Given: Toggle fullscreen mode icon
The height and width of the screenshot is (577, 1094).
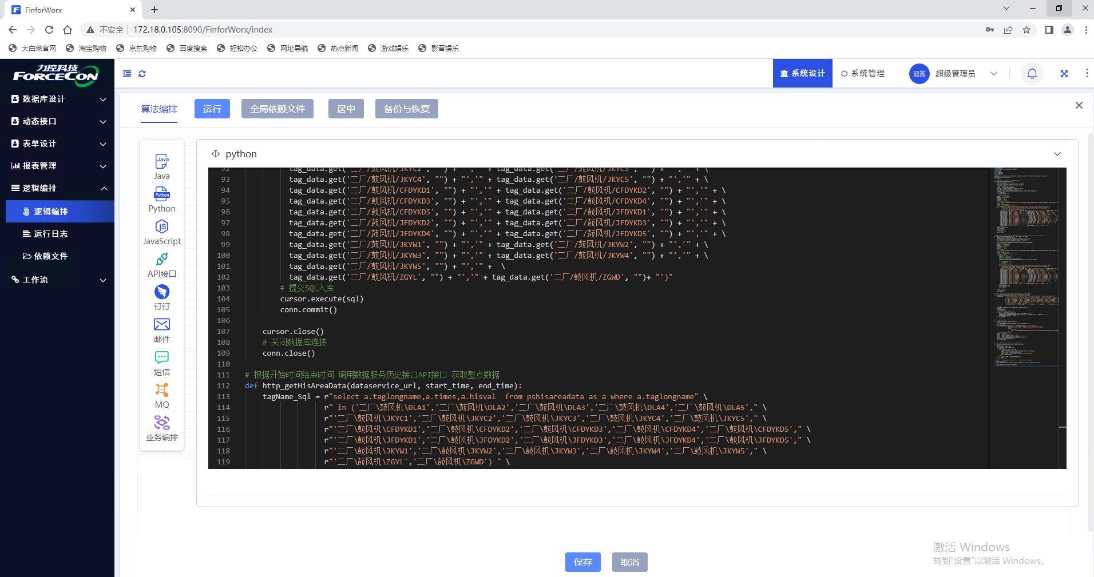Looking at the screenshot, I should click(x=1064, y=74).
